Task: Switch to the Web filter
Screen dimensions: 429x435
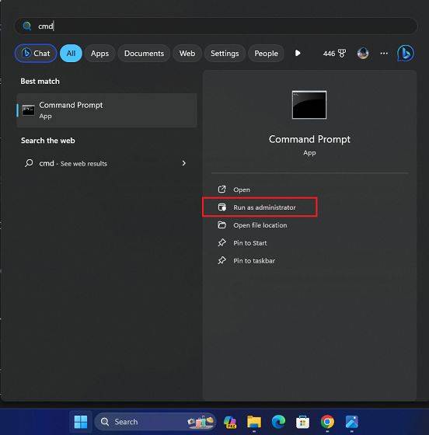Action: pos(187,54)
